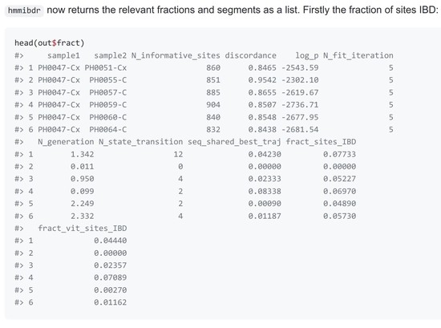Viewport: 441px width, 328px height.
Task: Select the N_fit_iteration column header
Action: 358,55
